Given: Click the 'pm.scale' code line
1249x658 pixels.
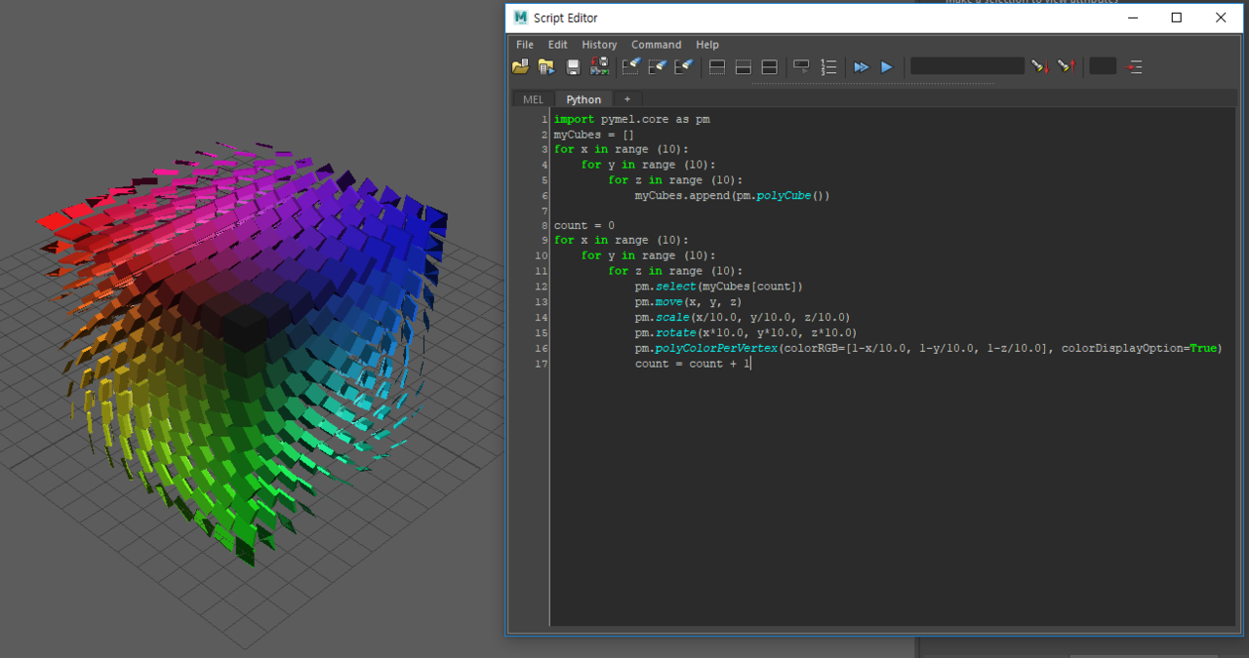Looking at the screenshot, I should pos(742,318).
